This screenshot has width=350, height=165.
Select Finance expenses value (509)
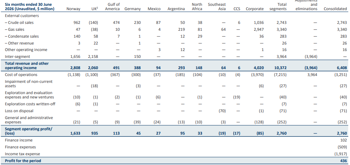342,147
